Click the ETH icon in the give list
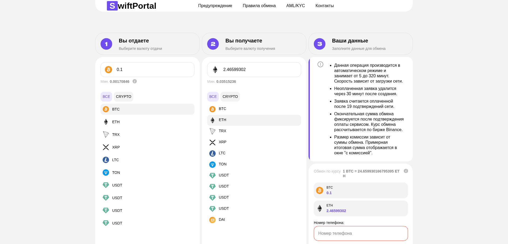This screenshot has height=244, width=508. coord(106,122)
